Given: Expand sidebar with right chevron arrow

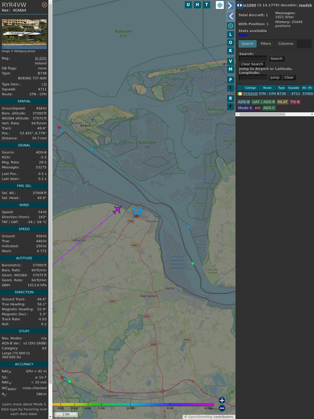Looking at the screenshot, I should coord(230,5).
